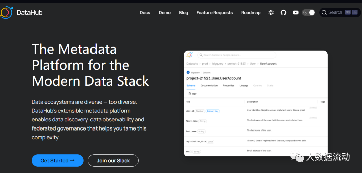Select the Properties tab in preview
Image resolution: width=362 pixels, height=173 pixels.
[x=229, y=85]
